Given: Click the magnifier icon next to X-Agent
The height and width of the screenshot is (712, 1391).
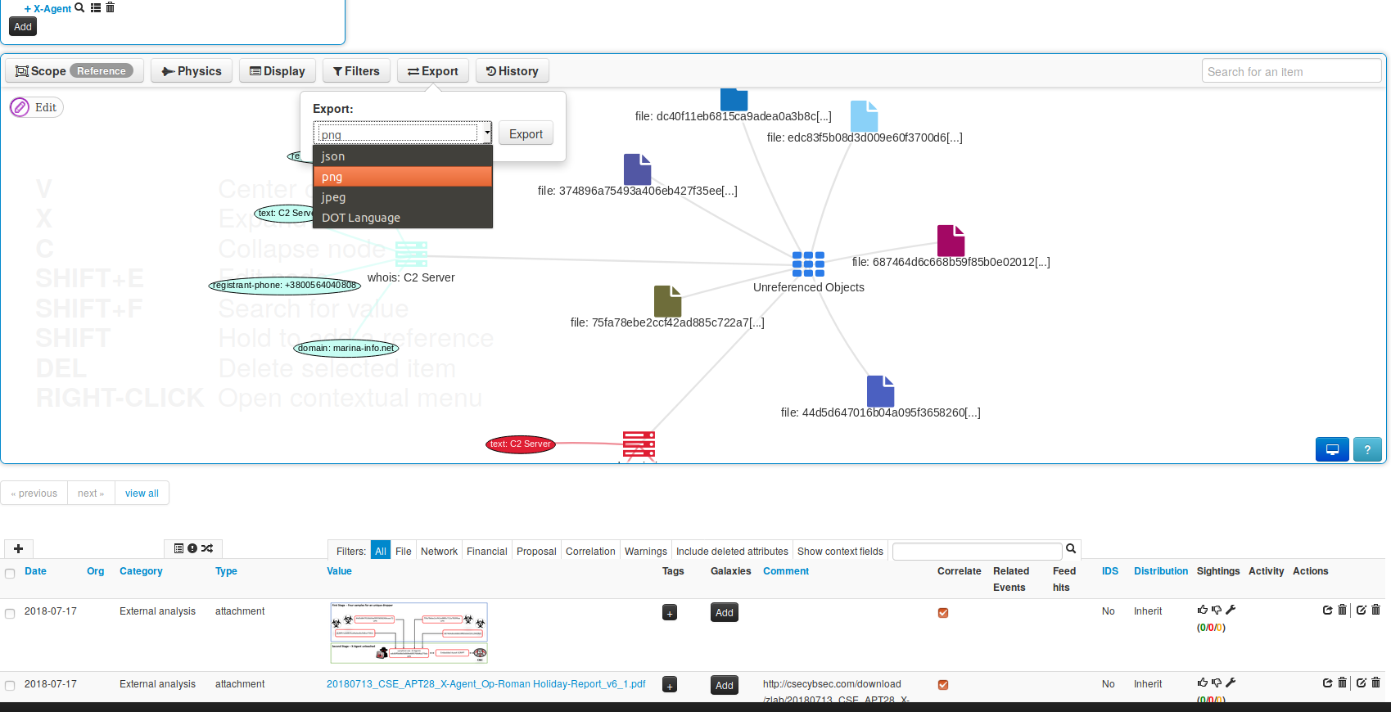Looking at the screenshot, I should pos(79,7).
